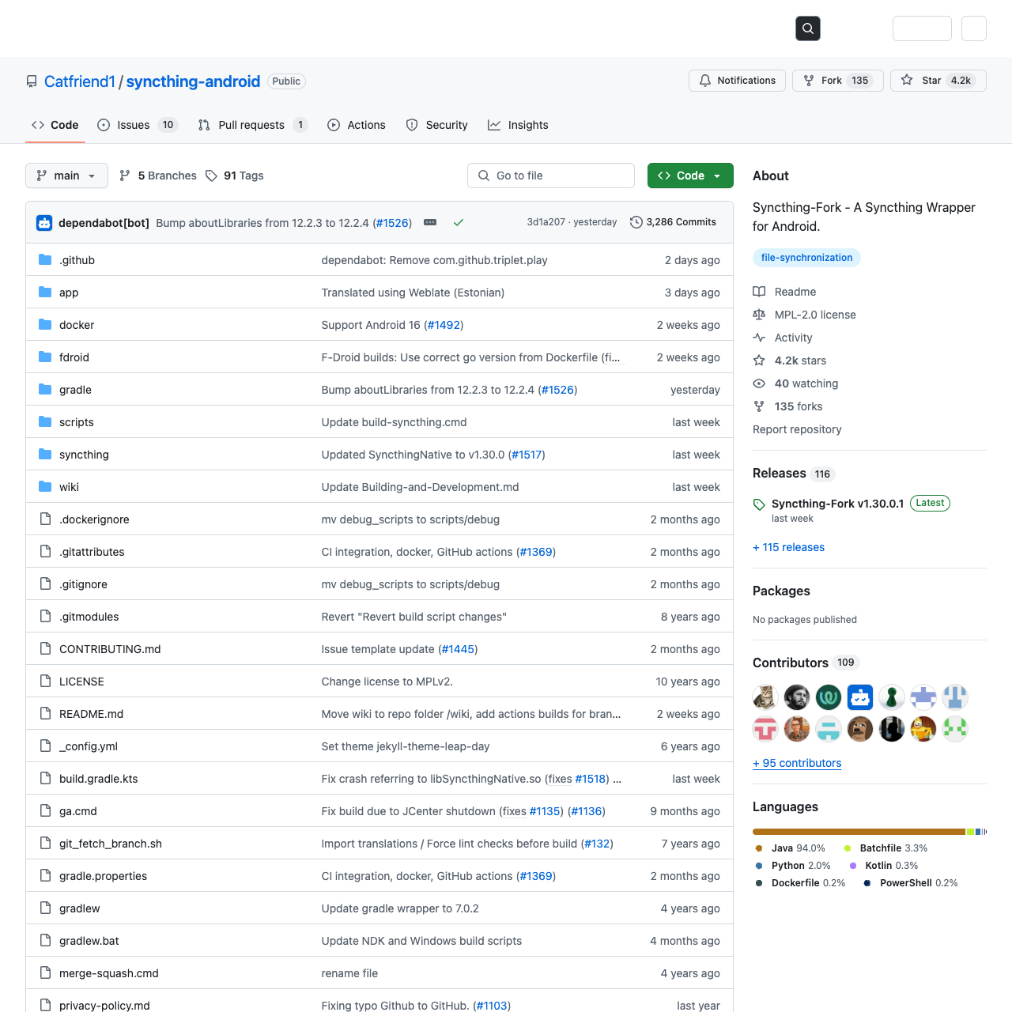1012x1012 pixels.
Task: Open #1518 link in build.gradle.kts row
Action: pos(591,779)
